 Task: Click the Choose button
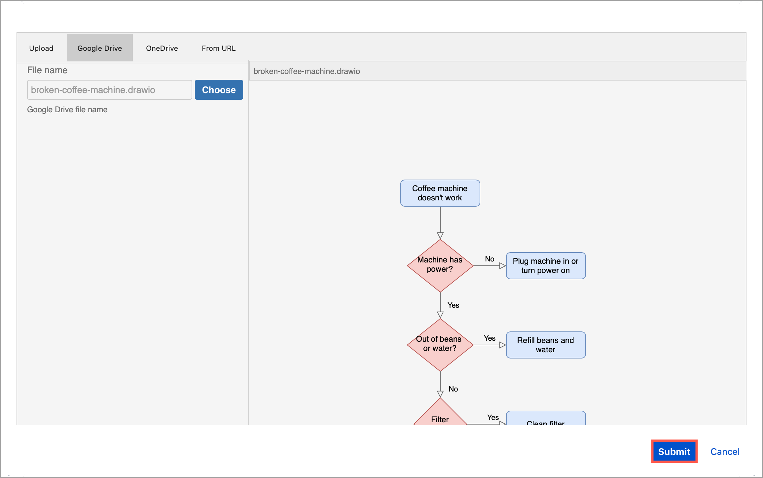click(x=219, y=90)
